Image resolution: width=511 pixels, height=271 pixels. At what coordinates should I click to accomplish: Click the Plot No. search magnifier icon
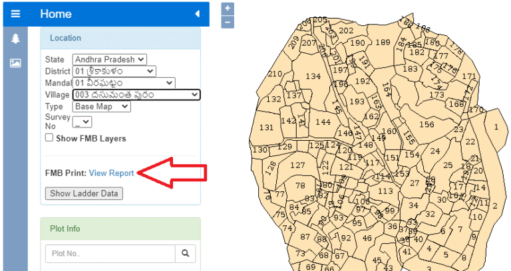coord(186,254)
